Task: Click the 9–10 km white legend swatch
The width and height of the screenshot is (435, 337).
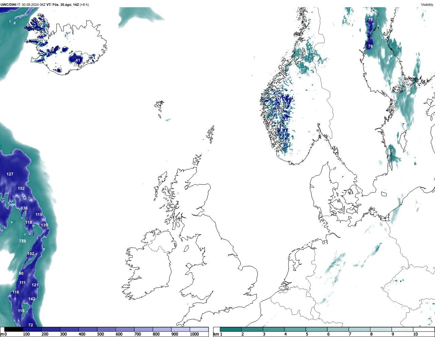Action: pos(402,329)
